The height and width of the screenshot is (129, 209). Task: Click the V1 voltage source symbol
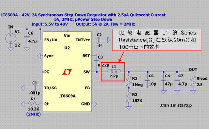[11, 39]
